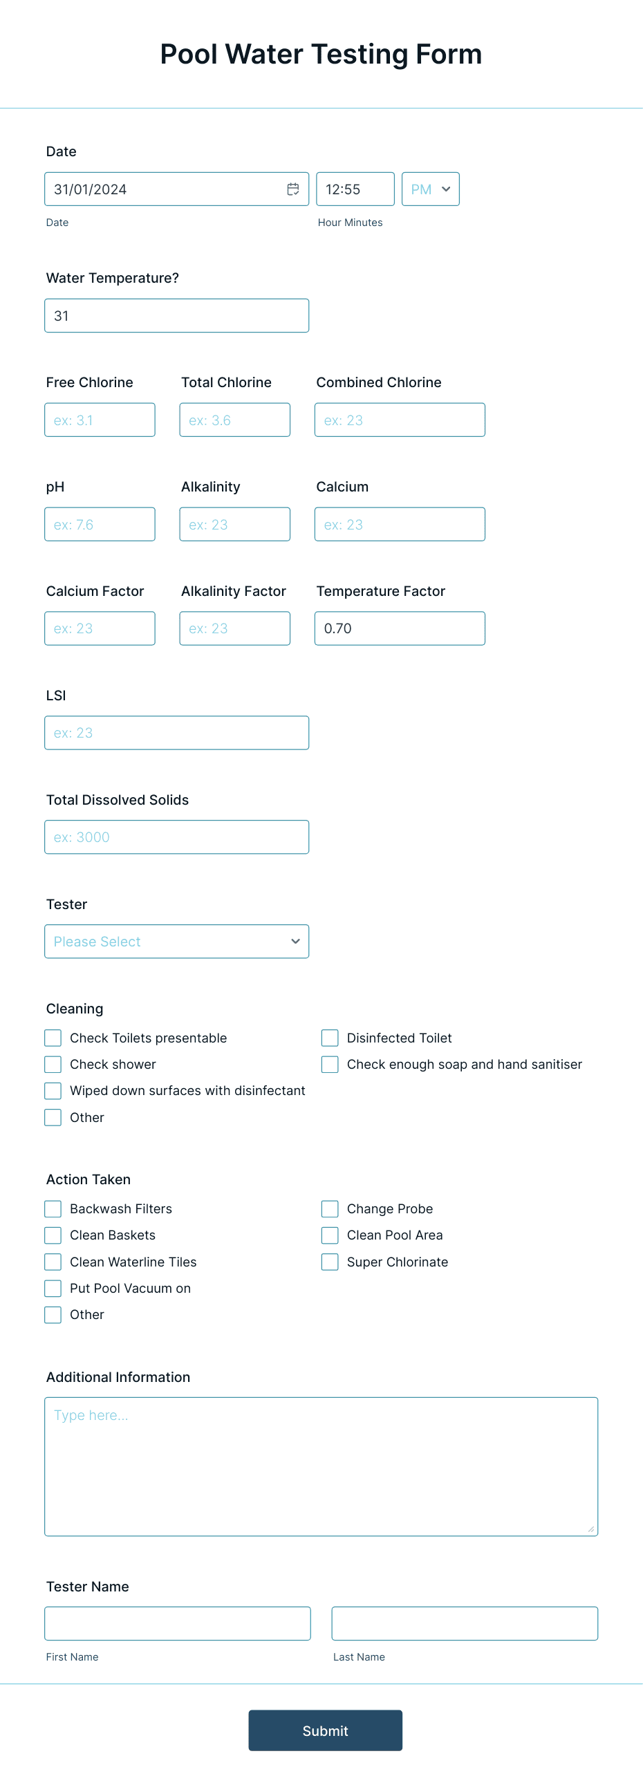Select the First Name field under Tester Name
643x1785 pixels.
177,1623
